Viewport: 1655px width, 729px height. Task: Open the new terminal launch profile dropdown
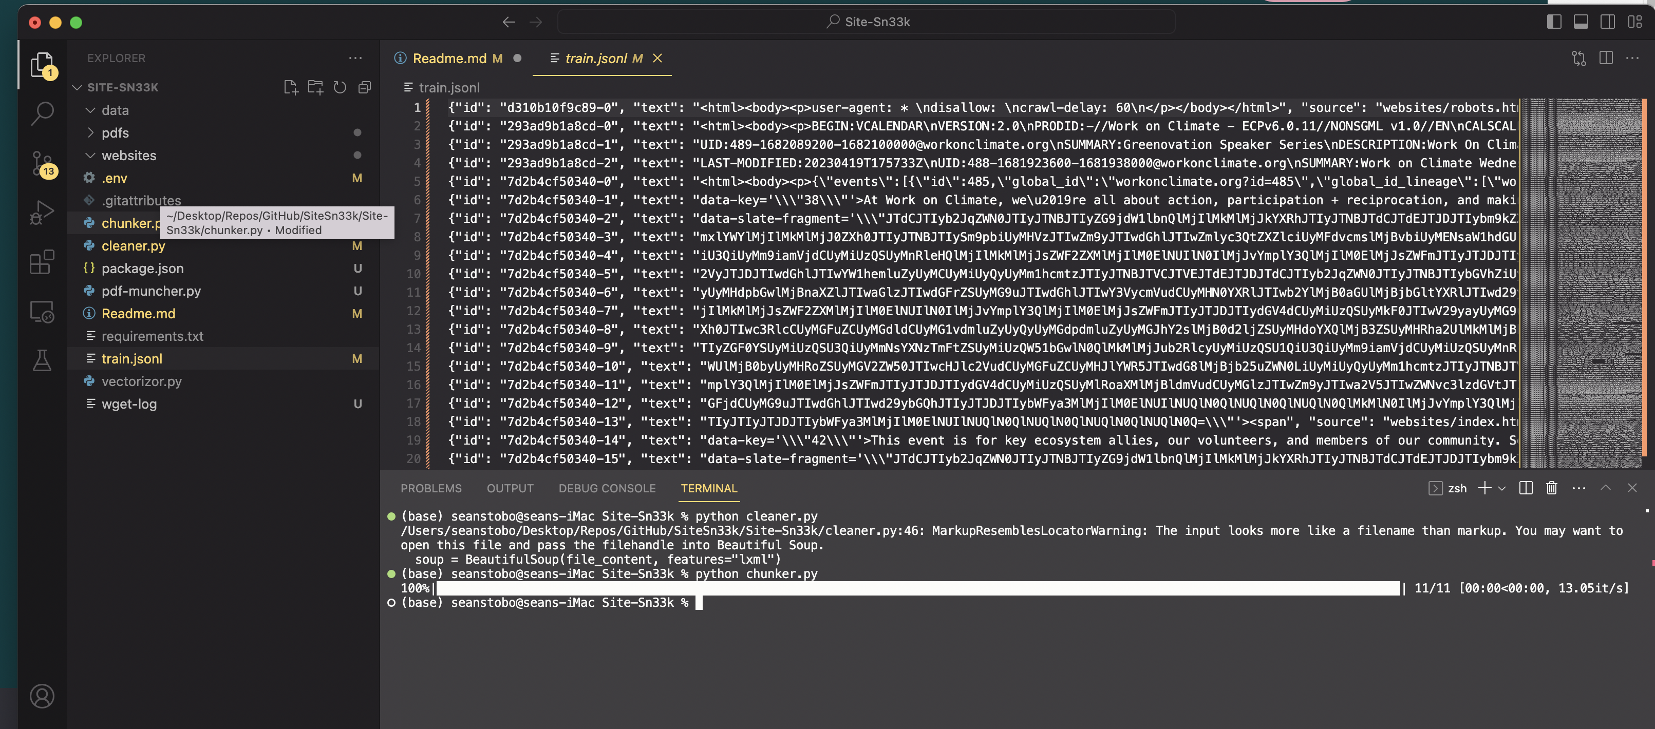1502,488
